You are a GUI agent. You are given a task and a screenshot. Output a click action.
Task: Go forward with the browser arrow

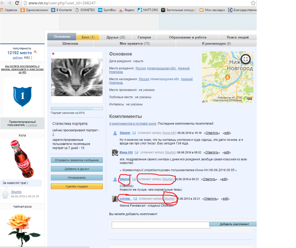coord(10,3)
